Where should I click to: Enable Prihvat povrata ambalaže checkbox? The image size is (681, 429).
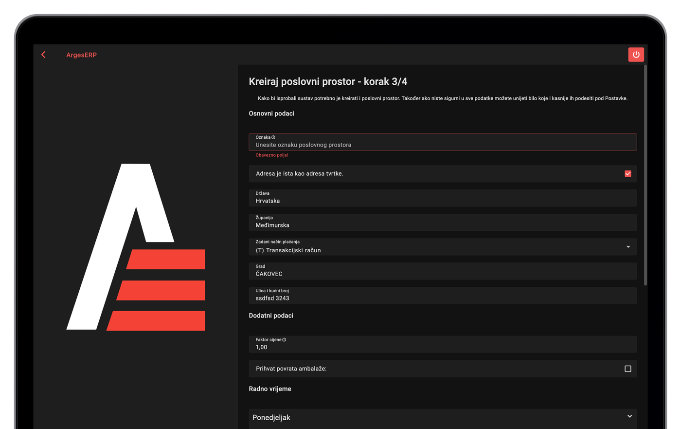click(x=628, y=369)
